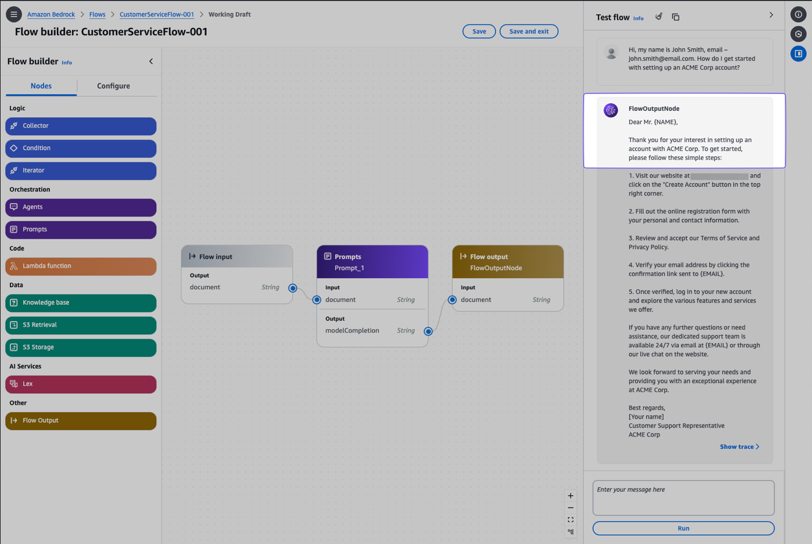Click the overlapping squares icon beside the broom
Screen dimensions: 812x544
(676, 17)
